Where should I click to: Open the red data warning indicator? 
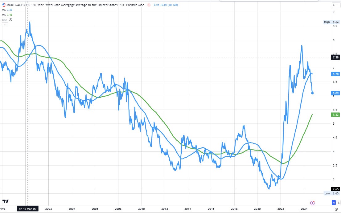tap(149, 5)
